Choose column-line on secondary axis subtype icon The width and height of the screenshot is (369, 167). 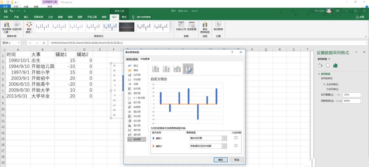(166, 69)
